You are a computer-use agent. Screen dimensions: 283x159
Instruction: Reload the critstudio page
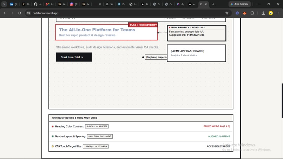[20, 13]
